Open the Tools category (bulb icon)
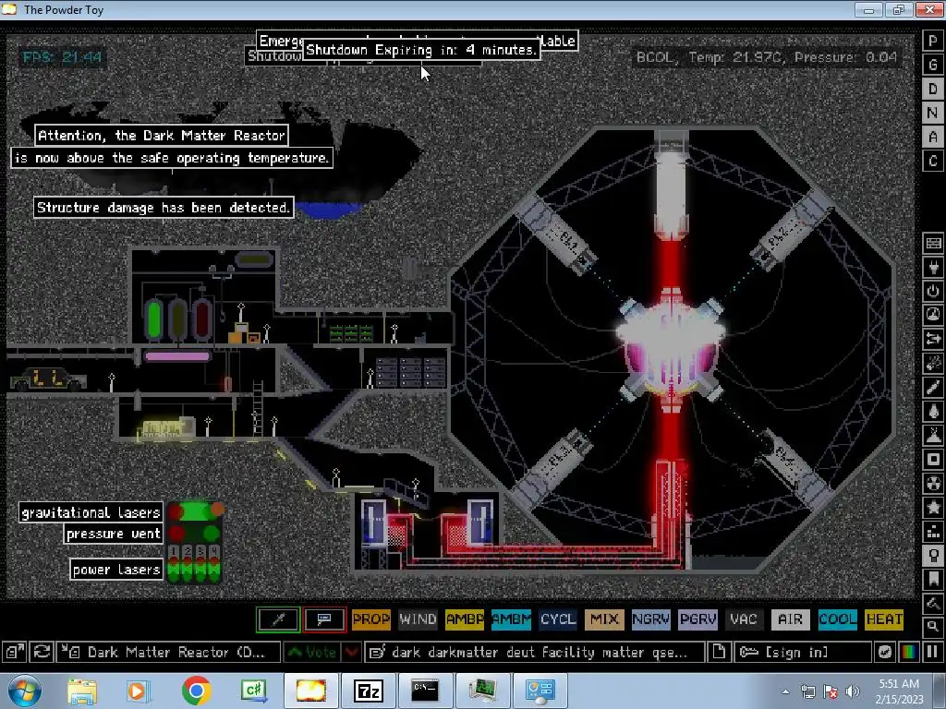 click(933, 555)
